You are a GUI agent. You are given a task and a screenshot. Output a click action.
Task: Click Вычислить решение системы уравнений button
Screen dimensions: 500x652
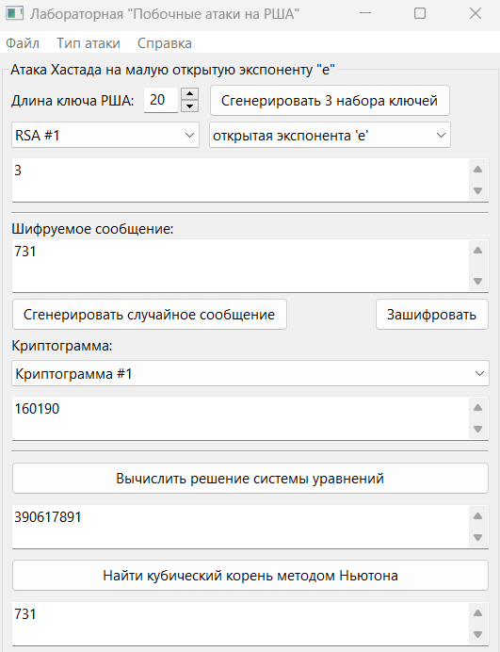tap(250, 479)
